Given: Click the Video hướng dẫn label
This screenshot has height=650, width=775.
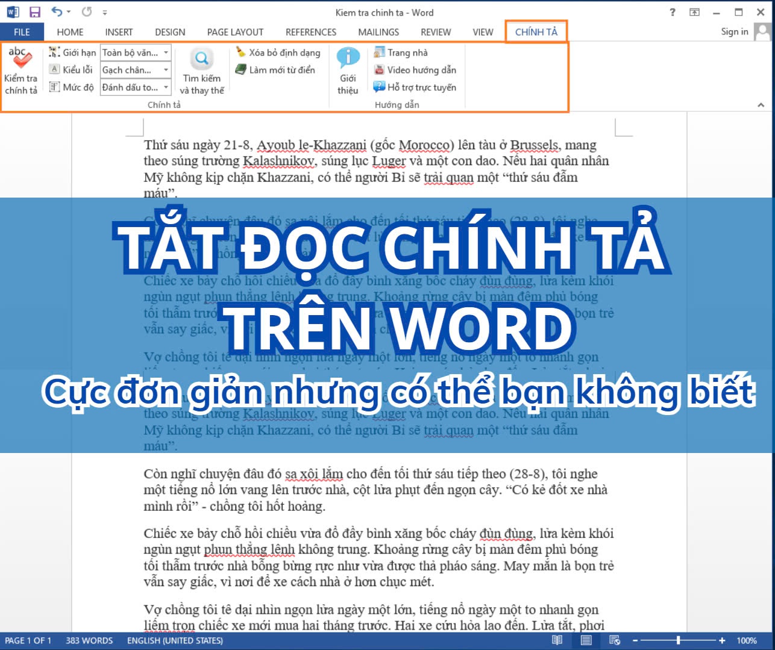Looking at the screenshot, I should coord(422,70).
